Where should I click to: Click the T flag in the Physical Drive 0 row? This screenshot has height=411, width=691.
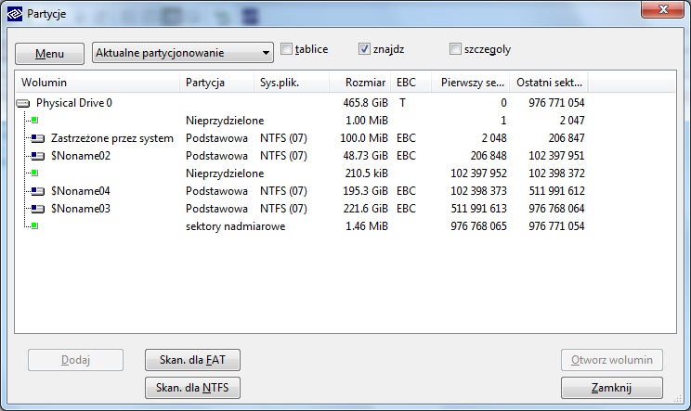point(402,103)
